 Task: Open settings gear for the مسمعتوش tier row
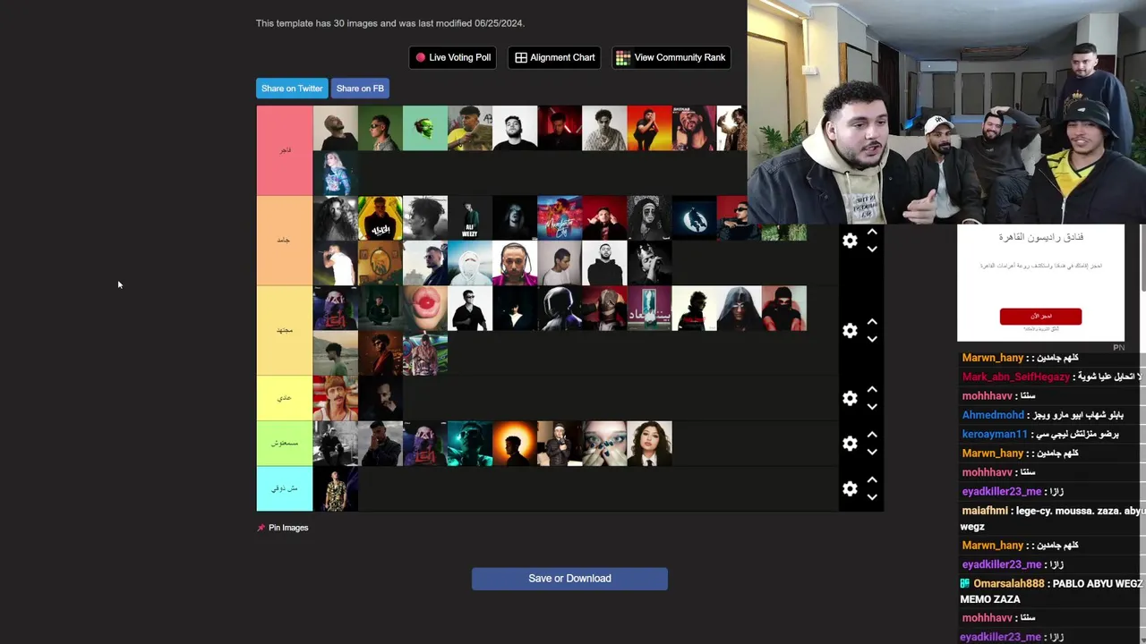pyautogui.click(x=850, y=444)
